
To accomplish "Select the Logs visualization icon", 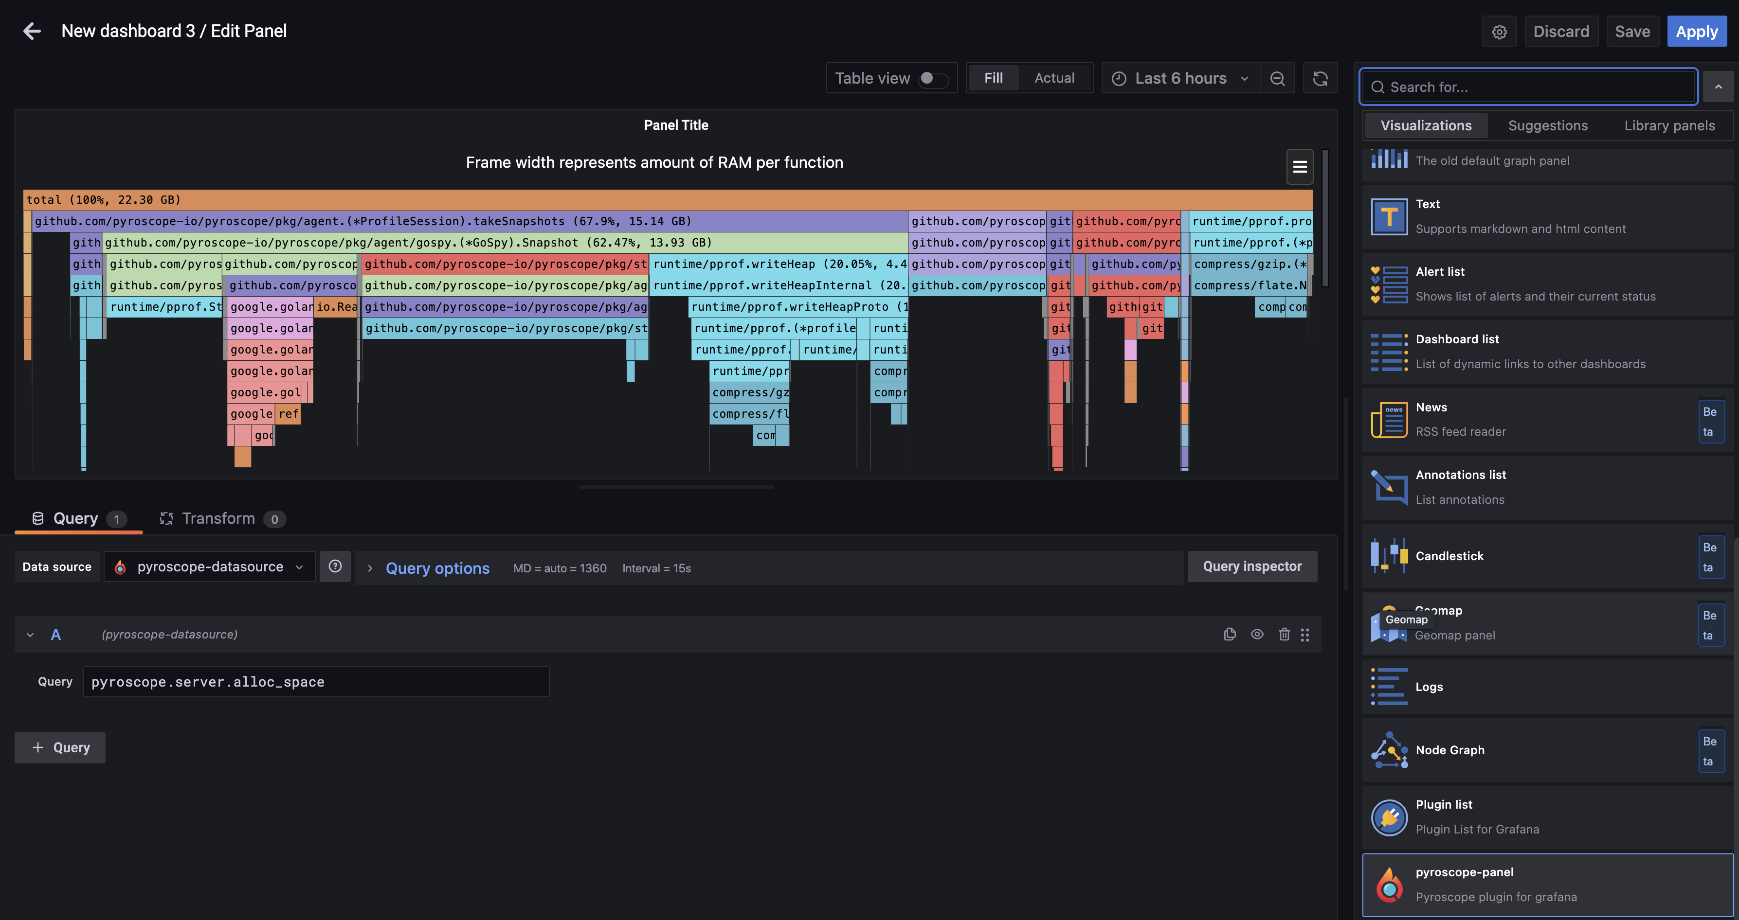I will click(1389, 687).
